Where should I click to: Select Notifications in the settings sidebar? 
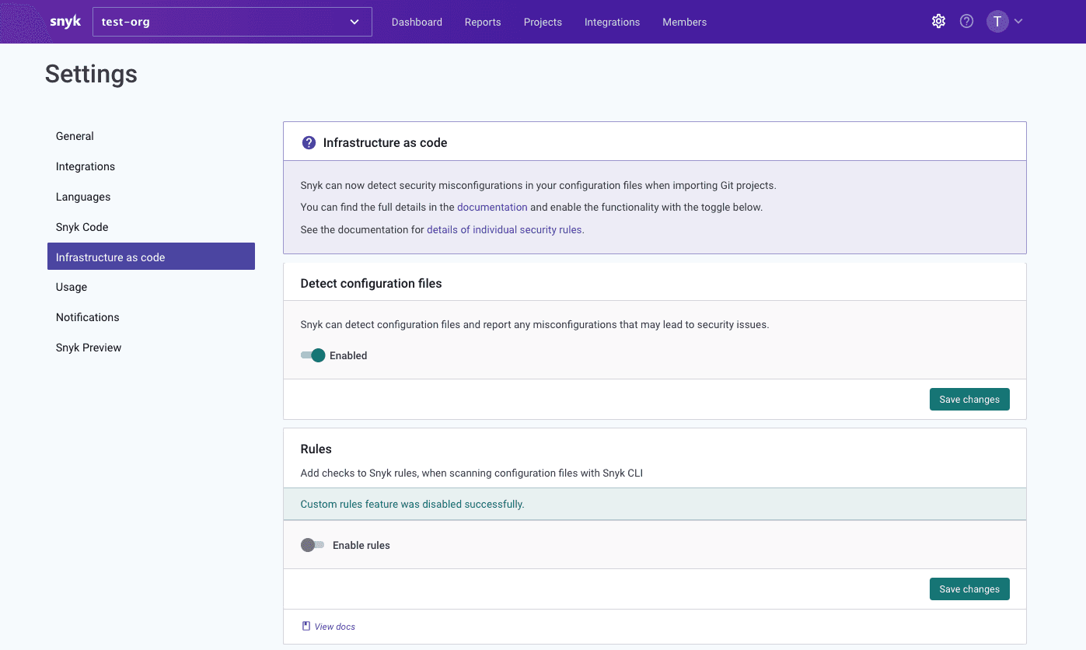tap(151, 317)
